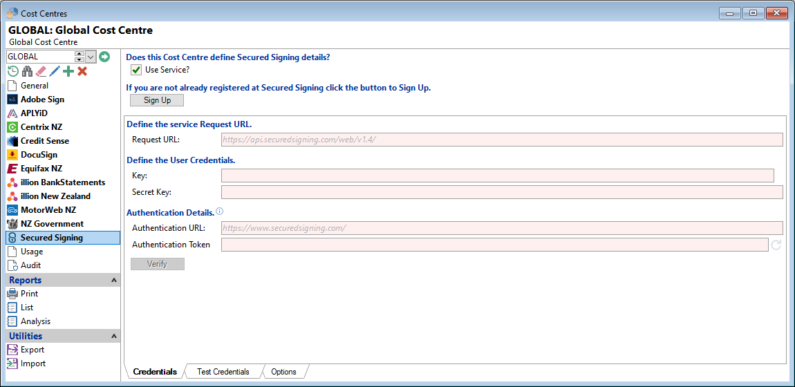This screenshot has height=387, width=795.
Task: Click the red X delete icon
Action: [82, 71]
